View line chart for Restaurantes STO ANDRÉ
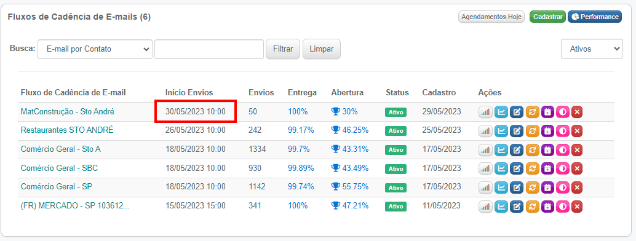The width and height of the screenshot is (636, 241). [501, 131]
